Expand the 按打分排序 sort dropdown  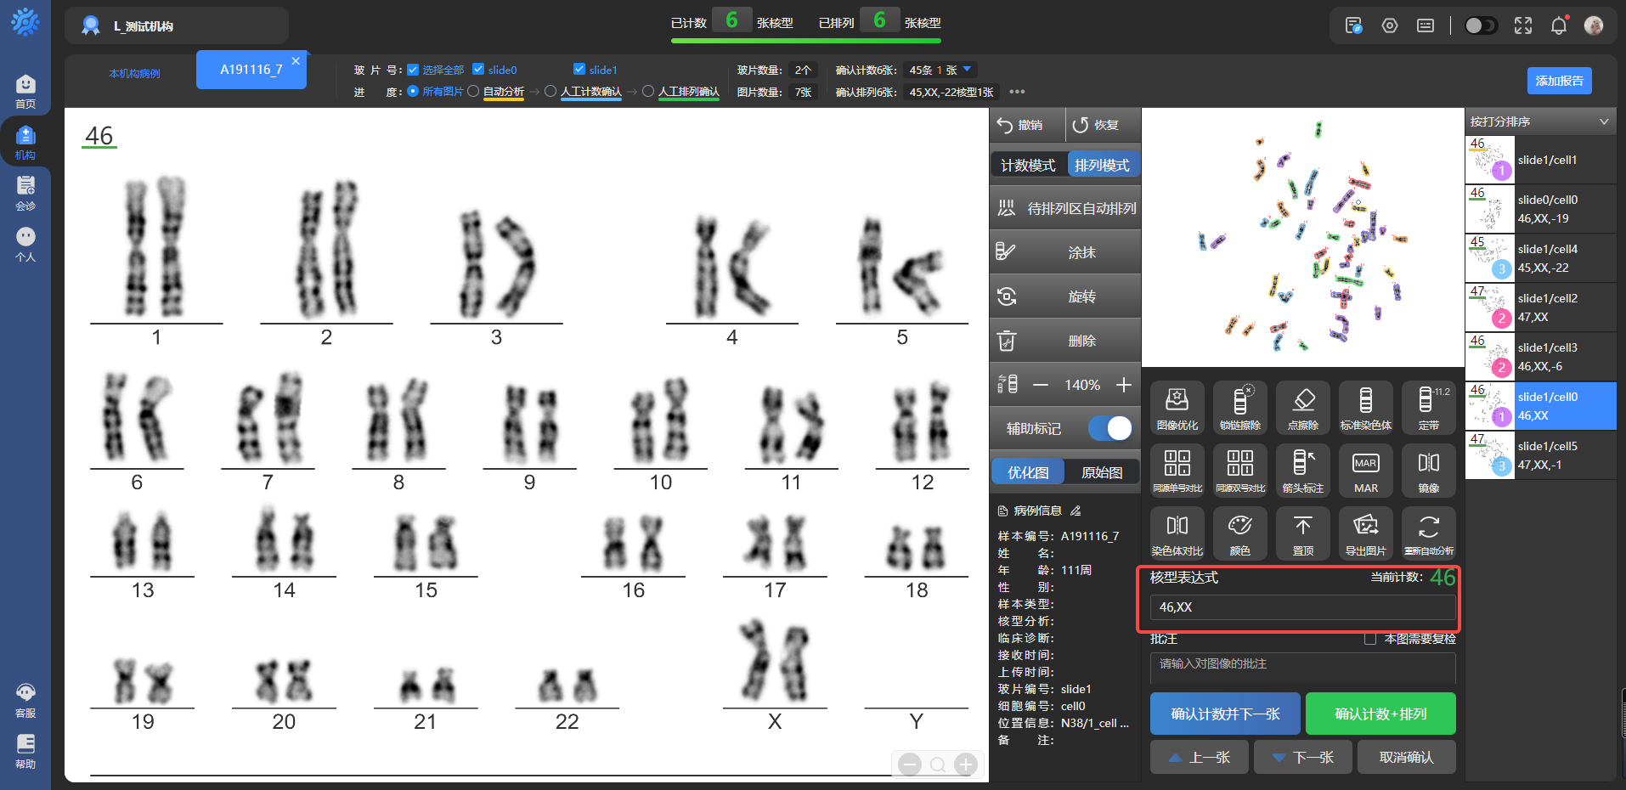1604,121
